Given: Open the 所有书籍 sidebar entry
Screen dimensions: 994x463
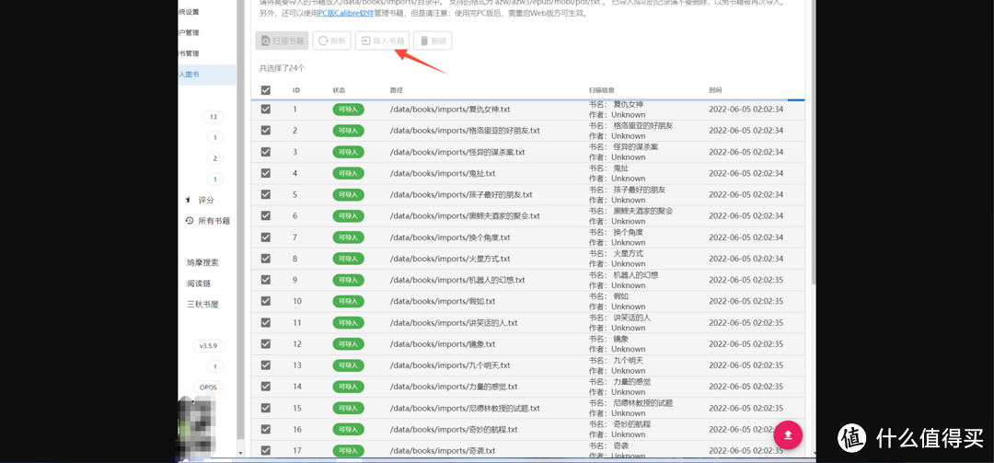Looking at the screenshot, I should tap(214, 221).
